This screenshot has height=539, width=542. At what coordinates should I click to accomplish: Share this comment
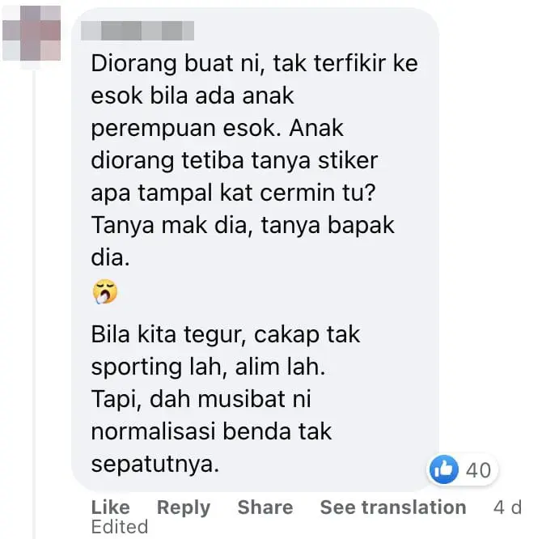point(265,507)
